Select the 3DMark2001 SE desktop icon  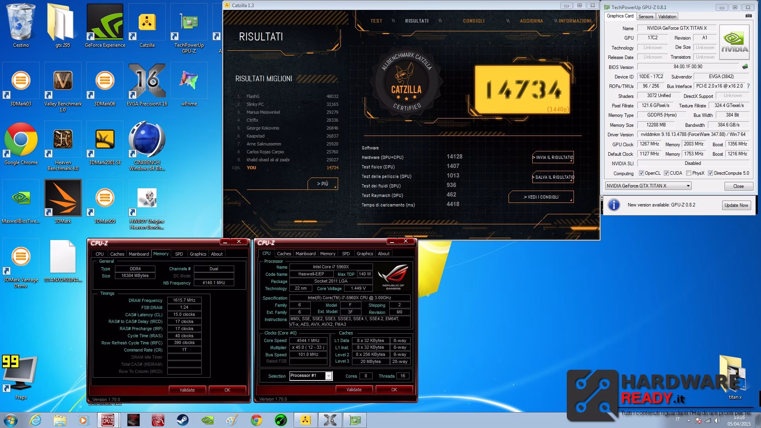tap(105, 143)
